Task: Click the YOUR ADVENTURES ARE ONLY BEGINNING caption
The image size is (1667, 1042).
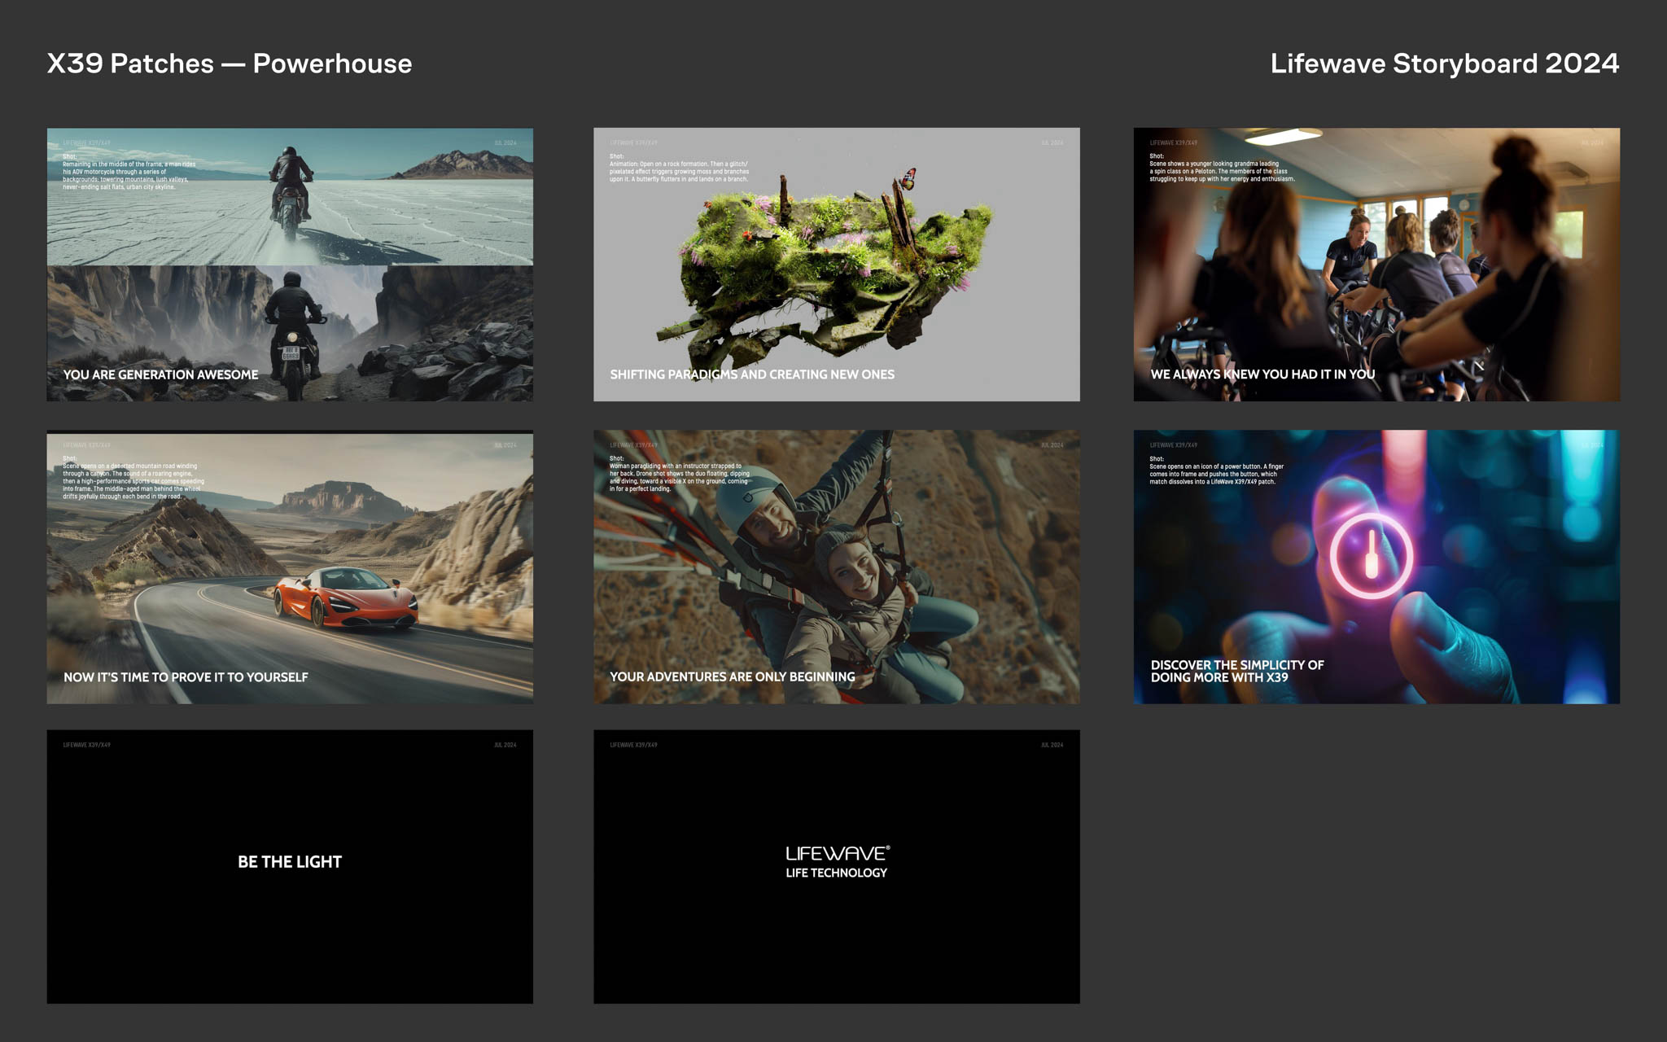Action: 732,677
